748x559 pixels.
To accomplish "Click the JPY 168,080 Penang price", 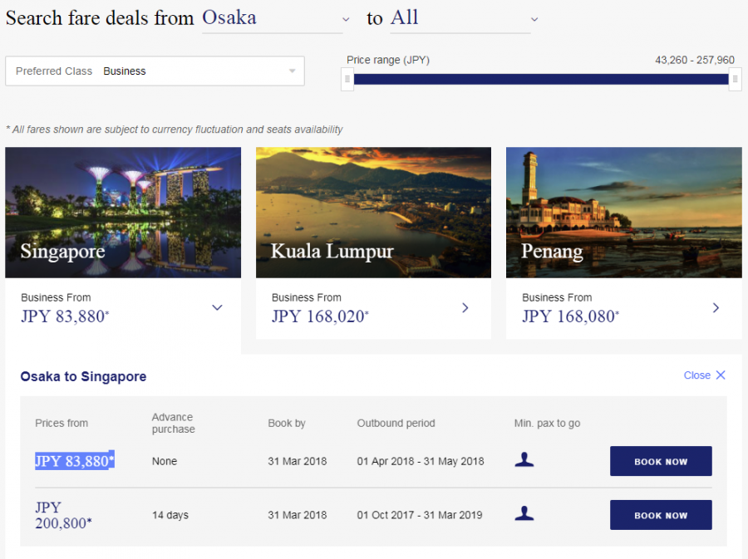I will pos(569,316).
